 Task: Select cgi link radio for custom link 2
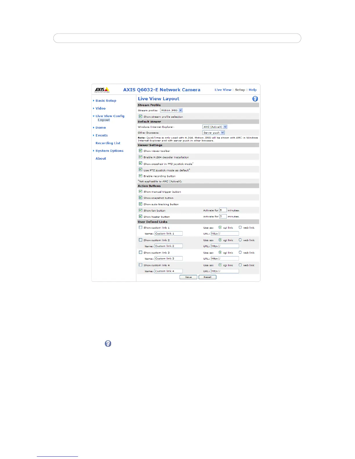click(x=220, y=240)
